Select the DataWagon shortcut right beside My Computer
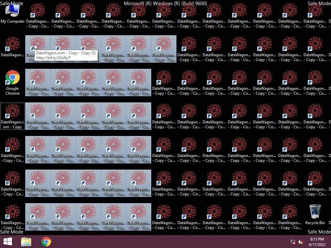 (38, 15)
